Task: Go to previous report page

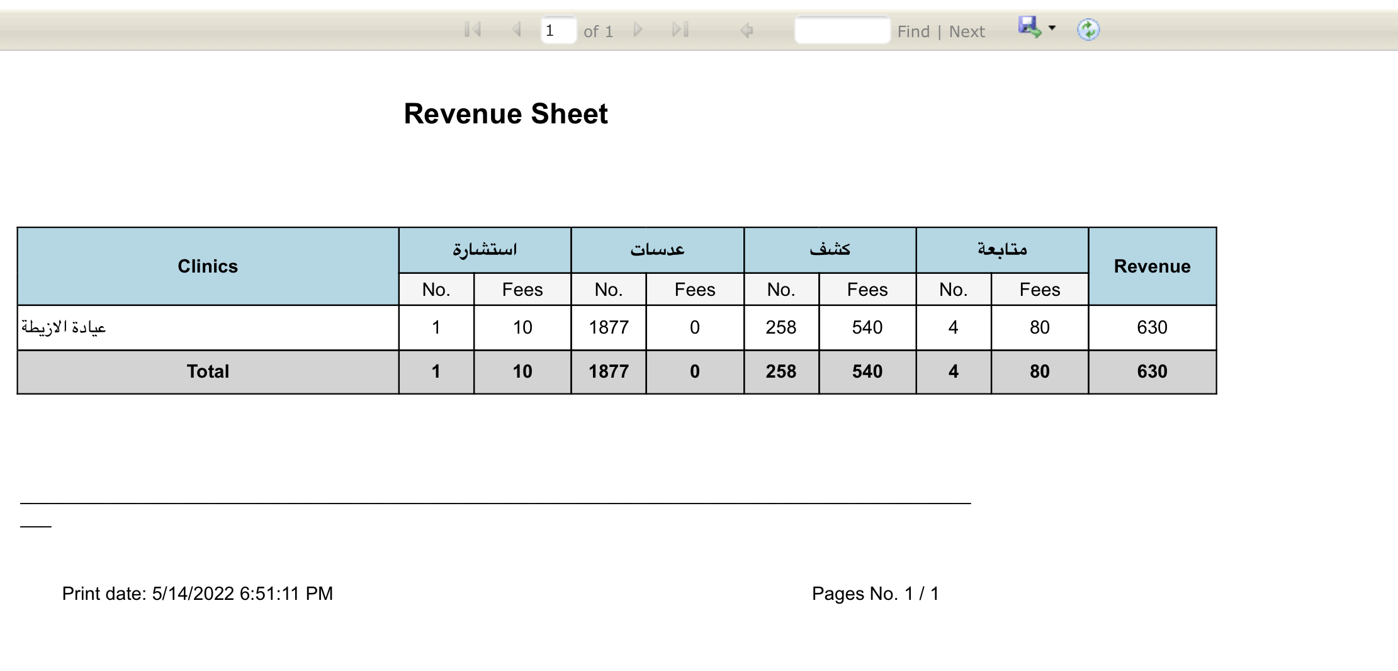Action: (x=517, y=30)
